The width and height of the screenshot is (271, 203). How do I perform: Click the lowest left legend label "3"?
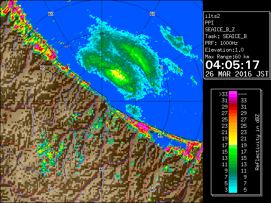coord(226,190)
